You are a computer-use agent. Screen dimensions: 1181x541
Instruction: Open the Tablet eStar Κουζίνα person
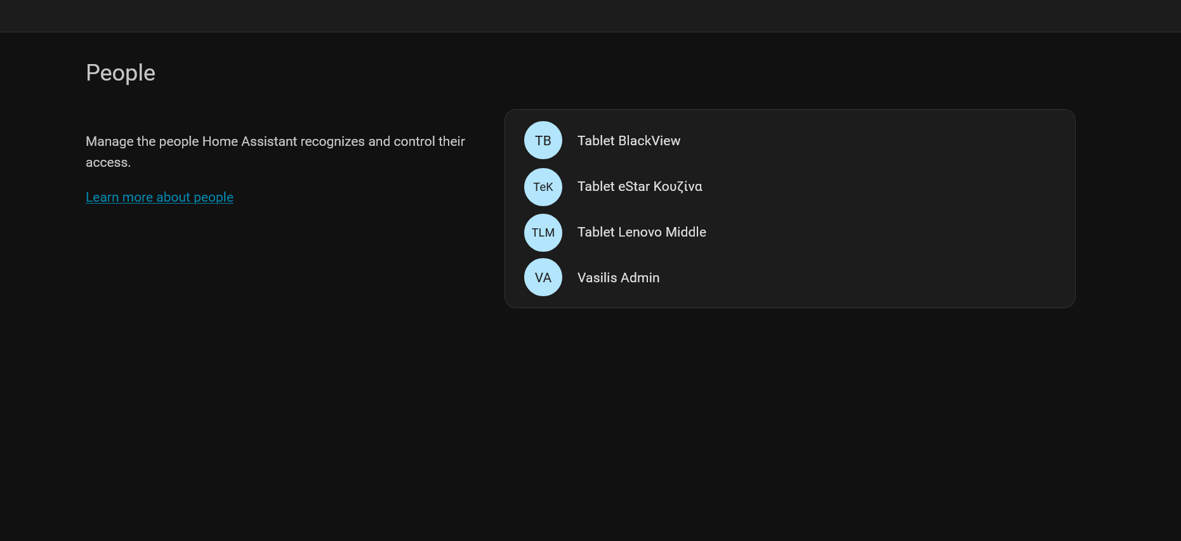pyautogui.click(x=640, y=186)
